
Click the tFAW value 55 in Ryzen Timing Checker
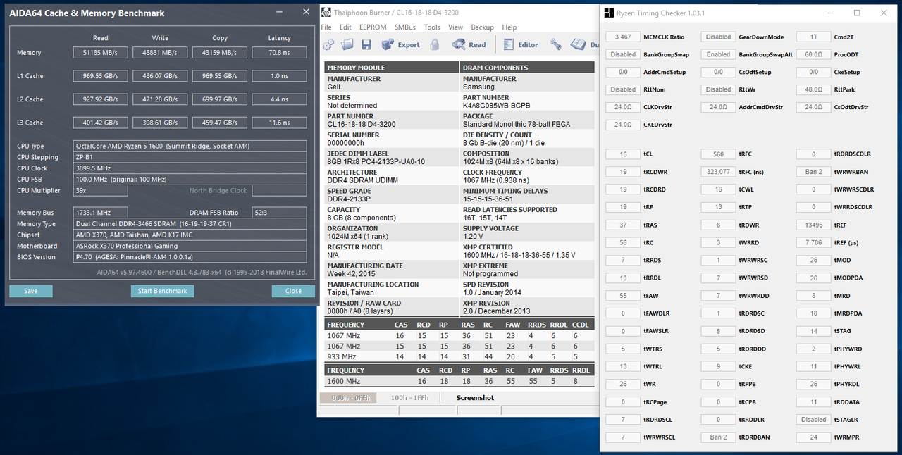click(623, 296)
